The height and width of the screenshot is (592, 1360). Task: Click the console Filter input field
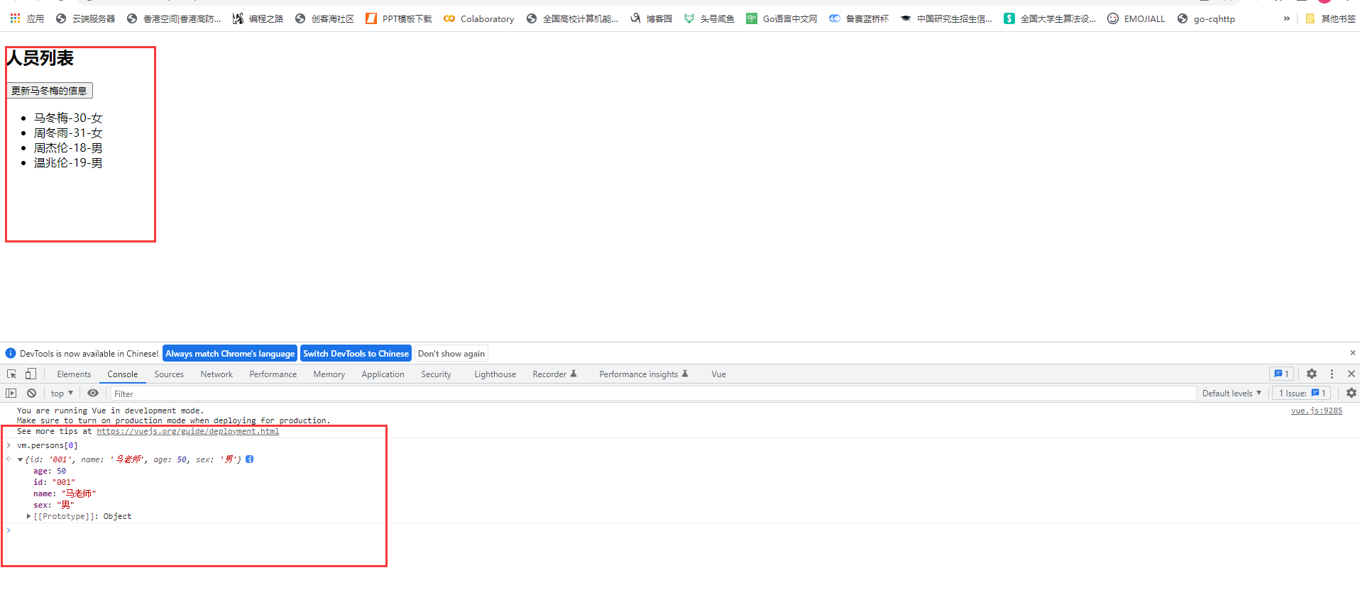pos(653,393)
